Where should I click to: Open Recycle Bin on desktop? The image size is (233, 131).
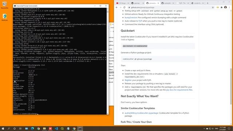tap(5, 5)
